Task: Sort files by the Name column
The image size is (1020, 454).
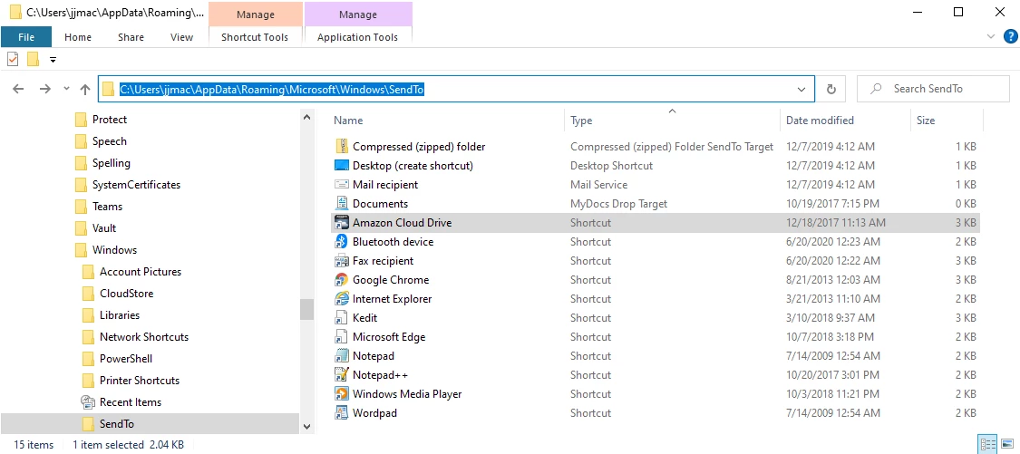Action: (348, 121)
